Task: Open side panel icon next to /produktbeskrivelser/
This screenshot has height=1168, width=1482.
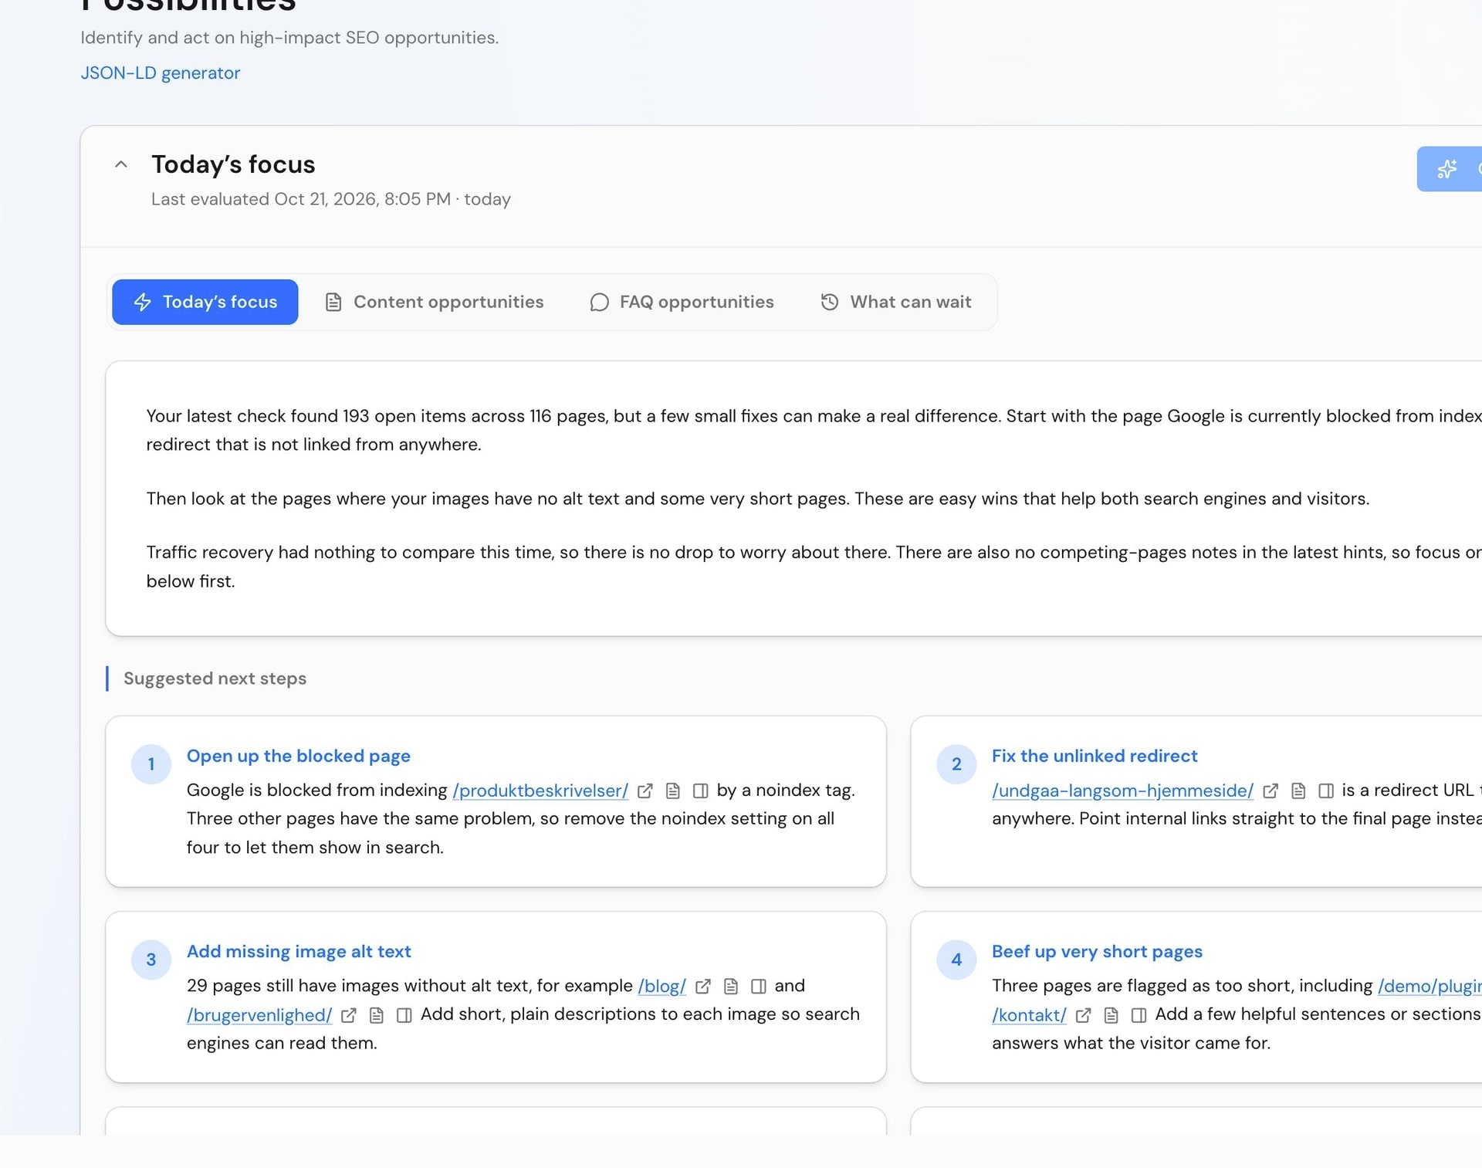Action: point(701,791)
